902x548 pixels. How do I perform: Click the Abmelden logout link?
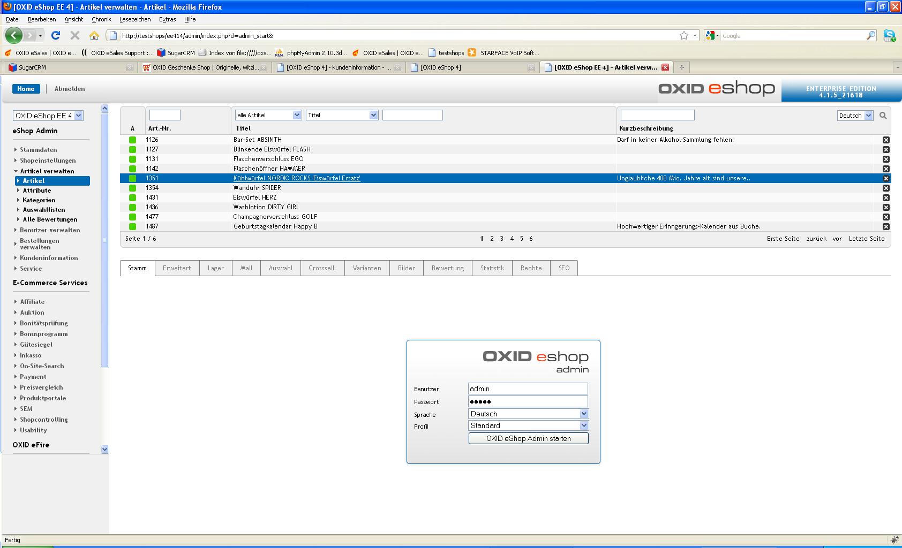click(70, 89)
